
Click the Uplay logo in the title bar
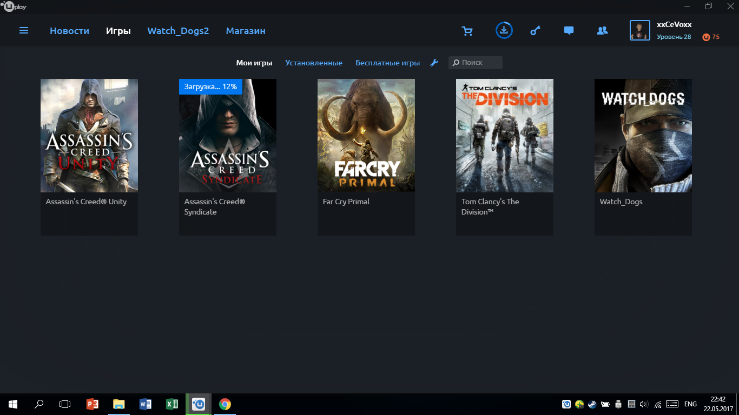15,6
